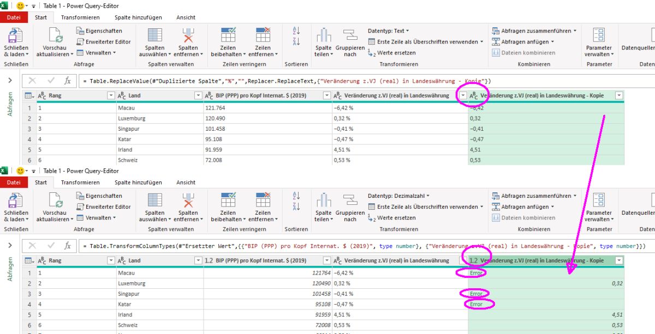The image size is (655, 334).
Task: Expand Abfragen pane chevron in lower window
Action: click(x=10, y=246)
